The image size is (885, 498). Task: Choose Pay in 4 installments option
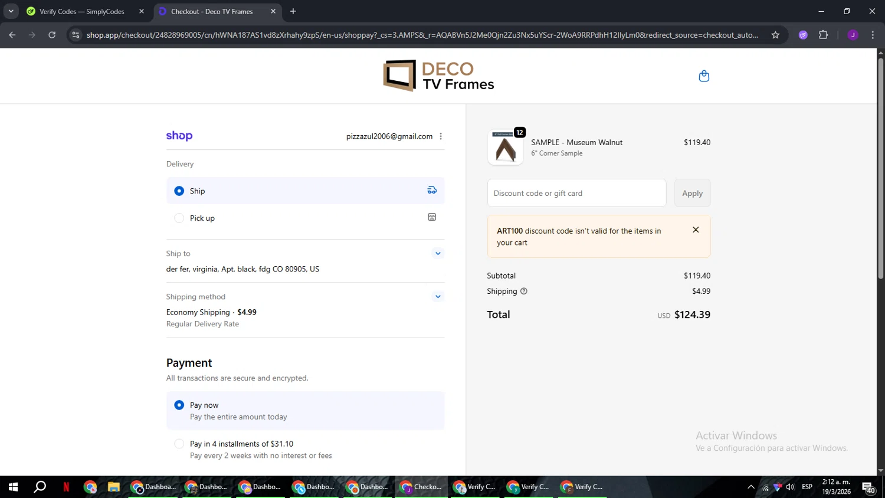click(179, 444)
